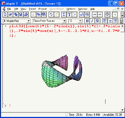Viewport: 125px width, 118px height.
Task: Click the zoom magnifier icon
Action: pyautogui.click(x=115, y=15)
